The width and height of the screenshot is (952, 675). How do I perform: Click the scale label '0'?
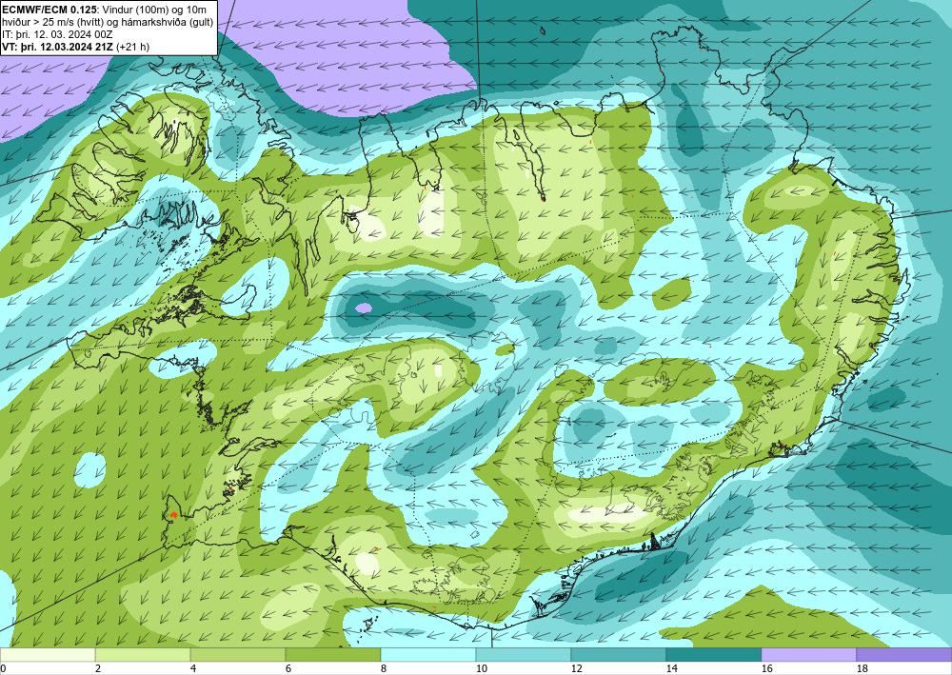(x=3, y=669)
